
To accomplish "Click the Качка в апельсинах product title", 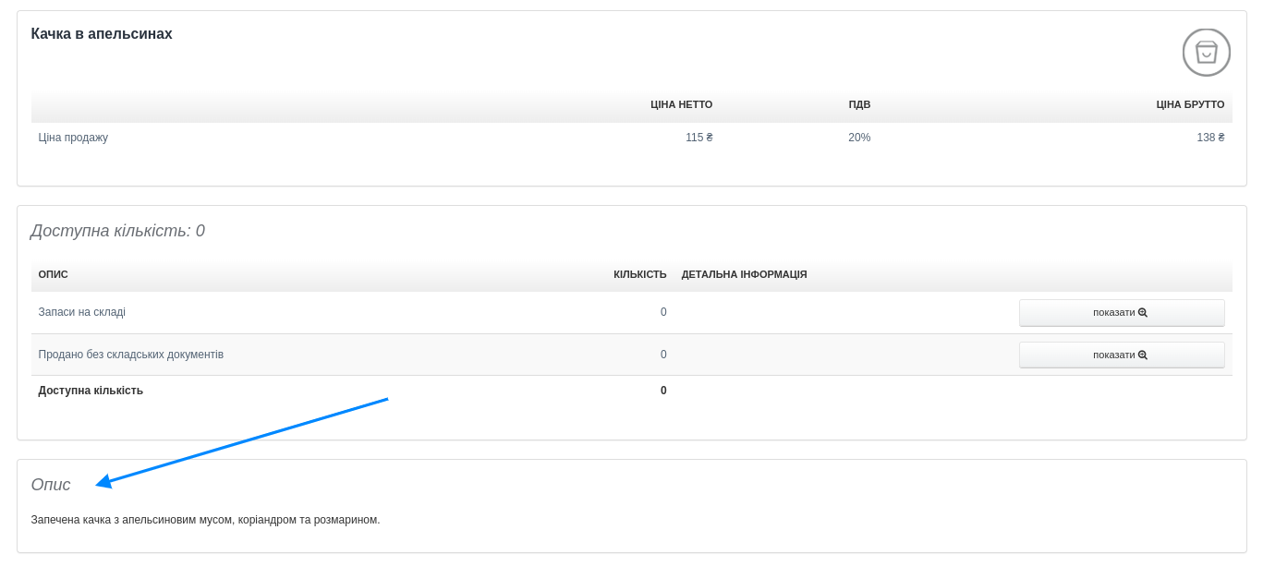I will click(102, 34).
